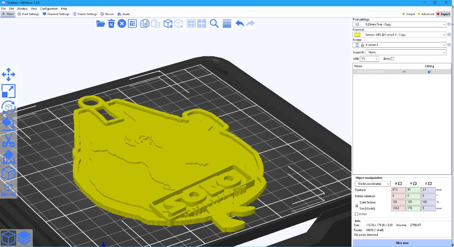Switch to Expert mode
Image resolution: width=454 pixels, height=247 pixels.
tap(443, 14)
